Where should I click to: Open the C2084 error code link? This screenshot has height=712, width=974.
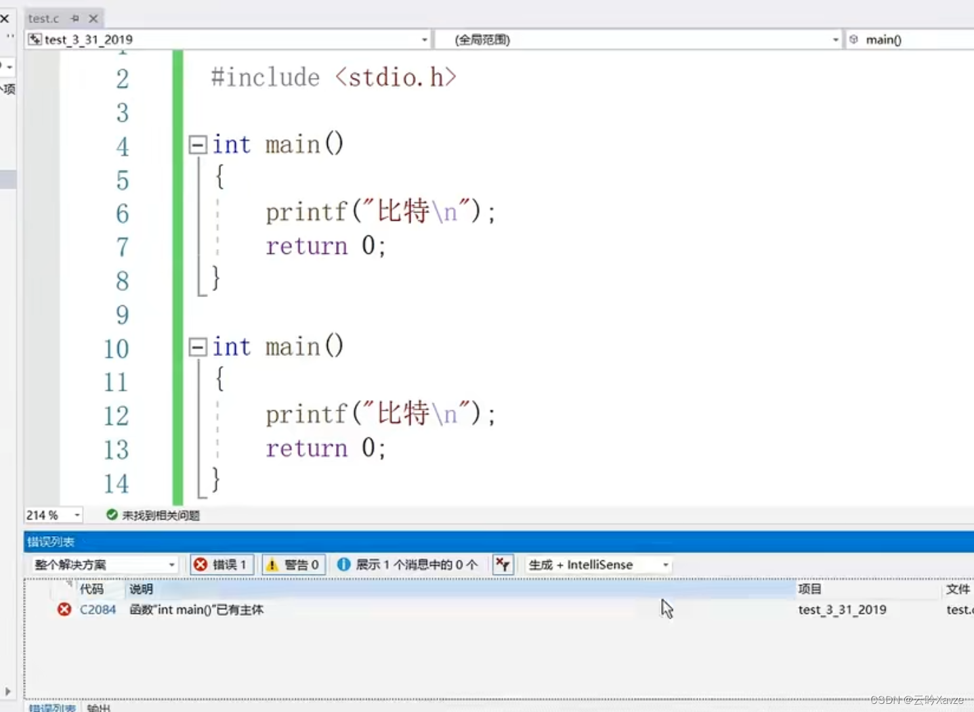coord(98,610)
